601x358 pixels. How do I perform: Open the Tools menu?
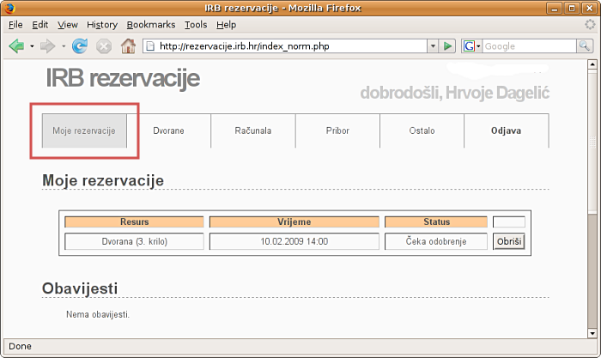(196, 25)
